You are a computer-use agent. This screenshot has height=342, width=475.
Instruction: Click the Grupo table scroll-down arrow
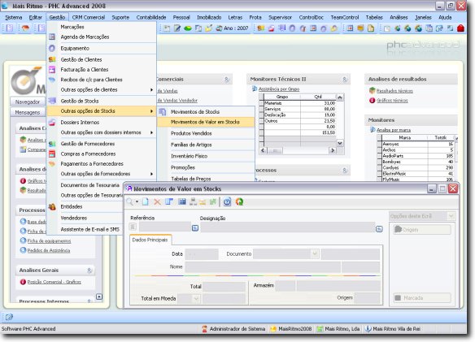pos(340,143)
